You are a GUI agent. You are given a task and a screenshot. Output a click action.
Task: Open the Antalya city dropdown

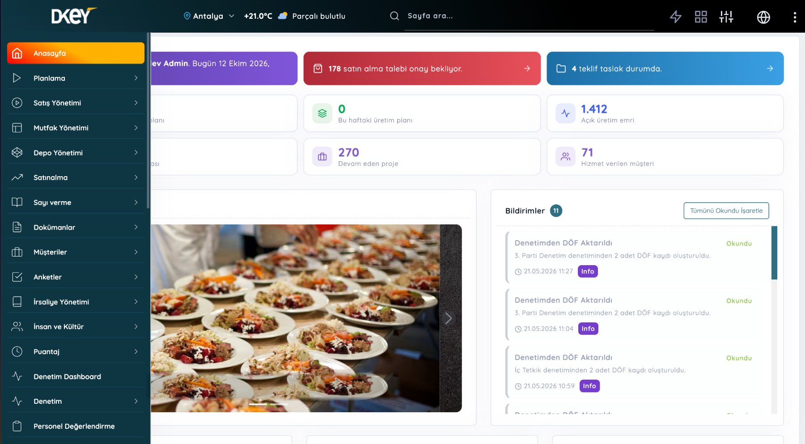[209, 16]
